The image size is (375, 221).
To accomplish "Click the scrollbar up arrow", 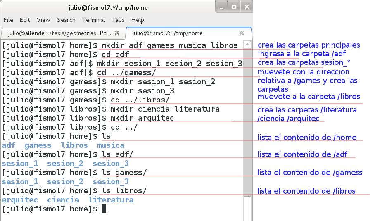I will [247, 45].
